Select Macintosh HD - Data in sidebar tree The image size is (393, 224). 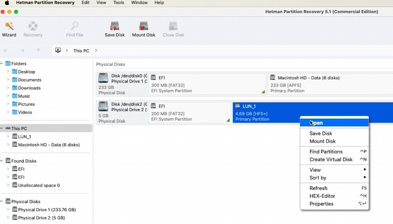49,145
